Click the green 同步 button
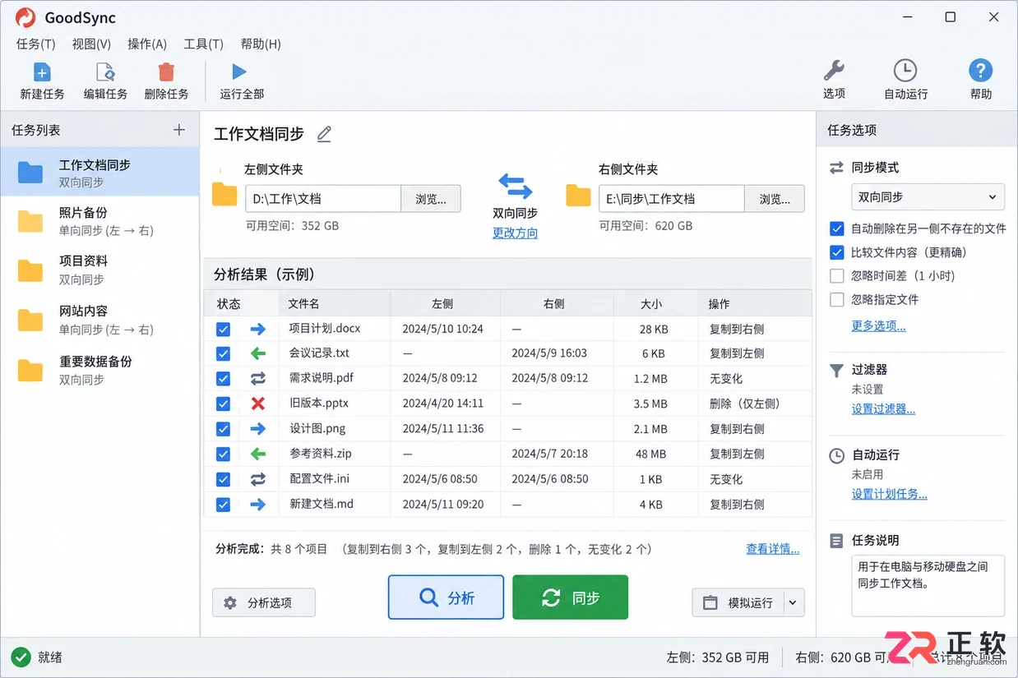Screen dimensions: 1018x678 click(x=570, y=597)
